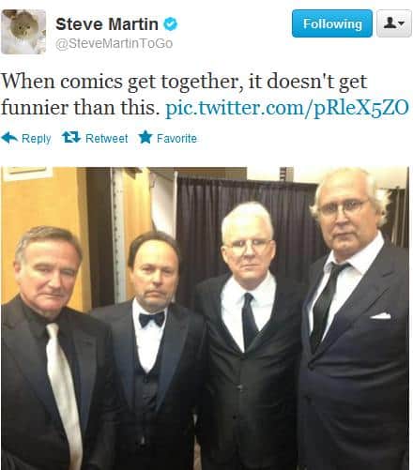Select the Retweet text label
This screenshot has width=413, height=470.
(107, 138)
